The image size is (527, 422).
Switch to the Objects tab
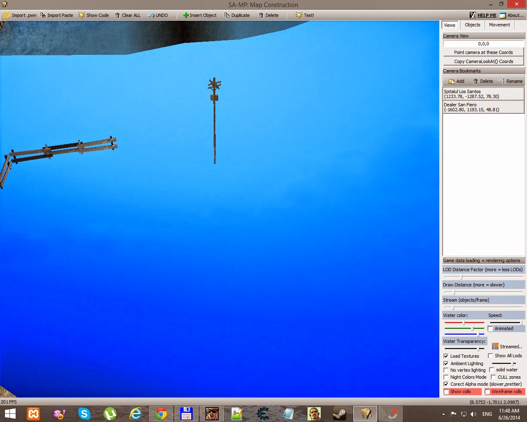pos(473,25)
